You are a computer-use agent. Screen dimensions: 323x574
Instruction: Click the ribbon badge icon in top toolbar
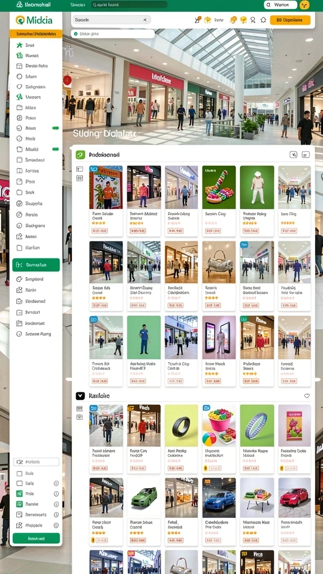(x=253, y=20)
